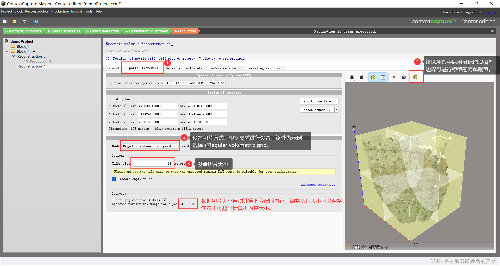Open the Help menu
The image size is (500, 266).
[x=98, y=11]
